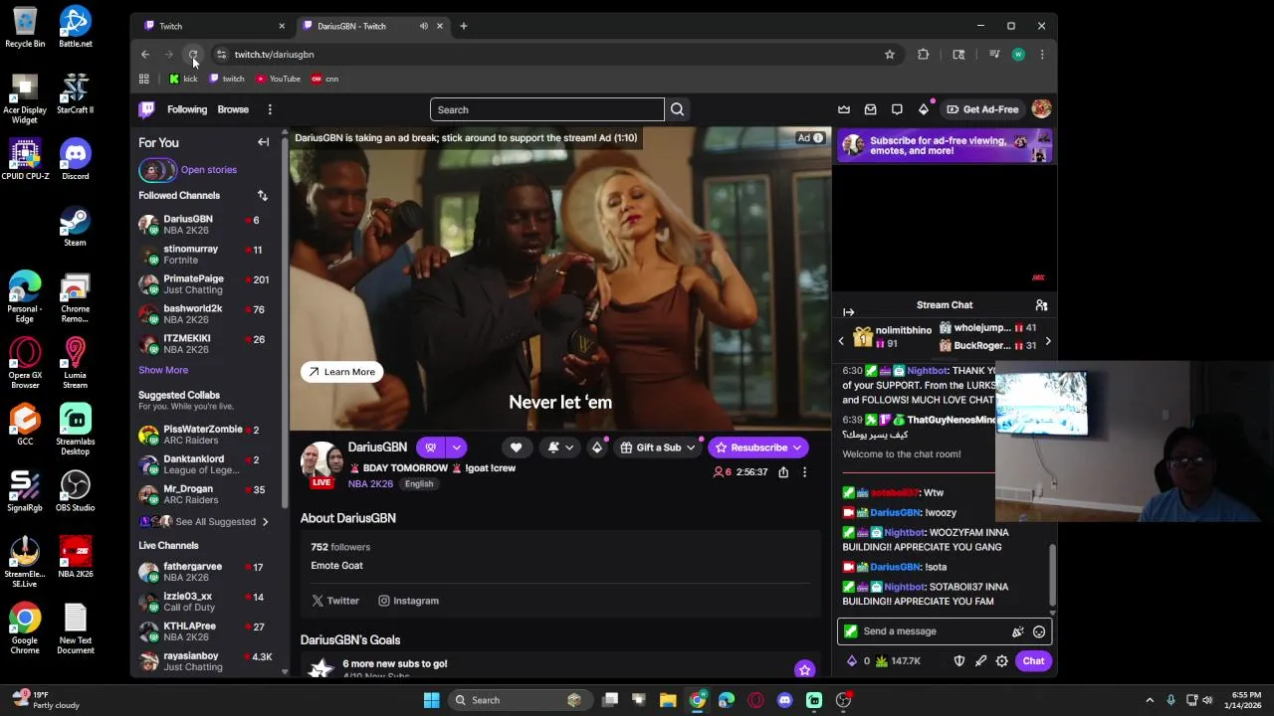Click the goals star icon
The image size is (1274, 716).
(x=804, y=669)
